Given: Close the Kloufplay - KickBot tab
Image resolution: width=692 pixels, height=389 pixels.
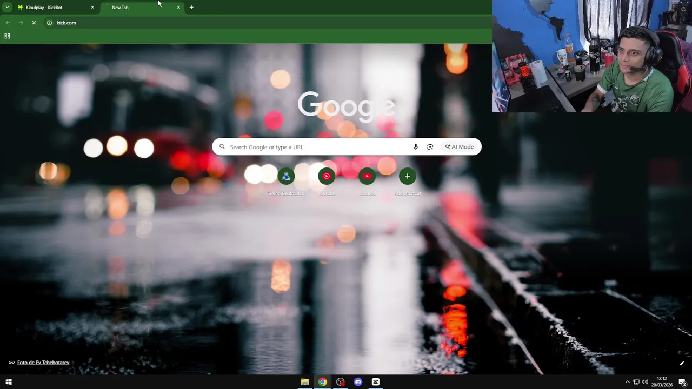Looking at the screenshot, I should pos(92,8).
